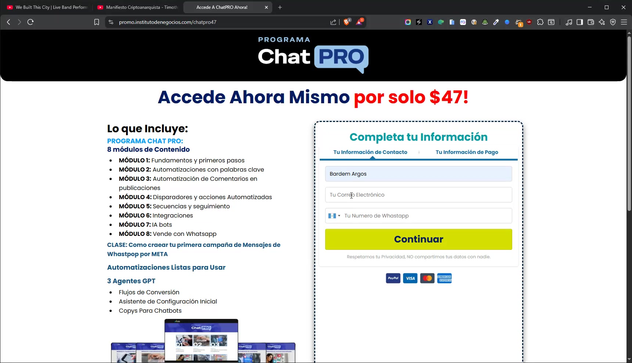Open the playlist music note icon

[x=569, y=22]
